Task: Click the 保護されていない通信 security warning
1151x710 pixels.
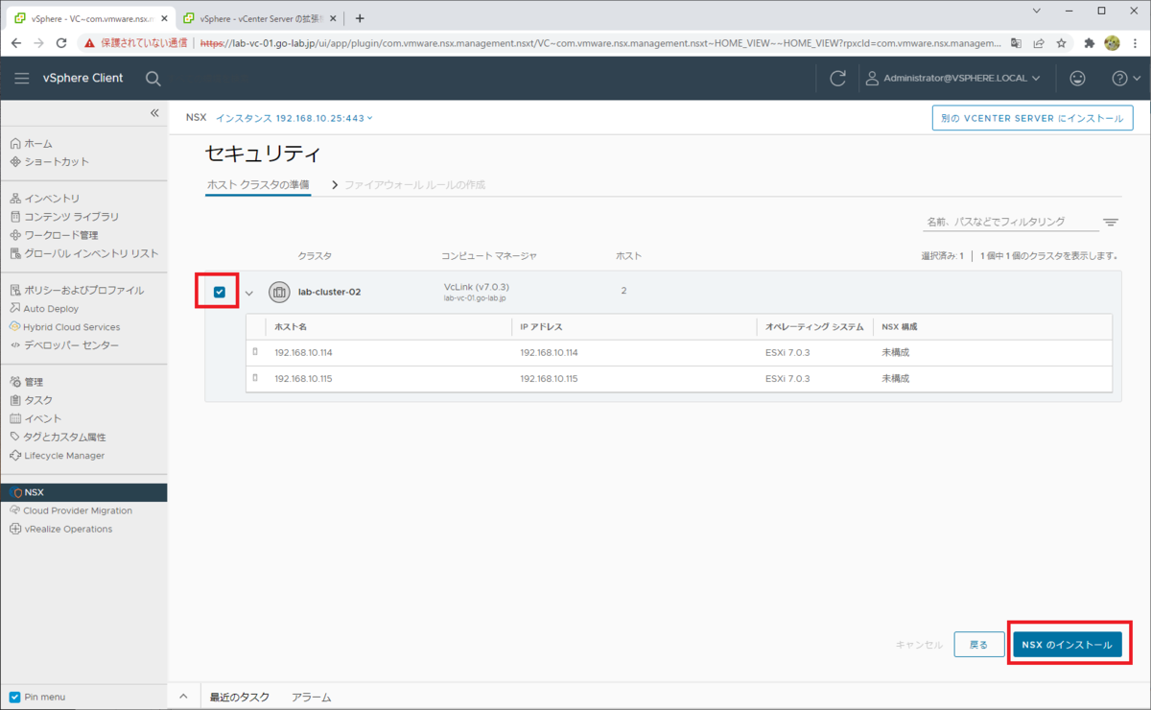Action: click(x=136, y=43)
